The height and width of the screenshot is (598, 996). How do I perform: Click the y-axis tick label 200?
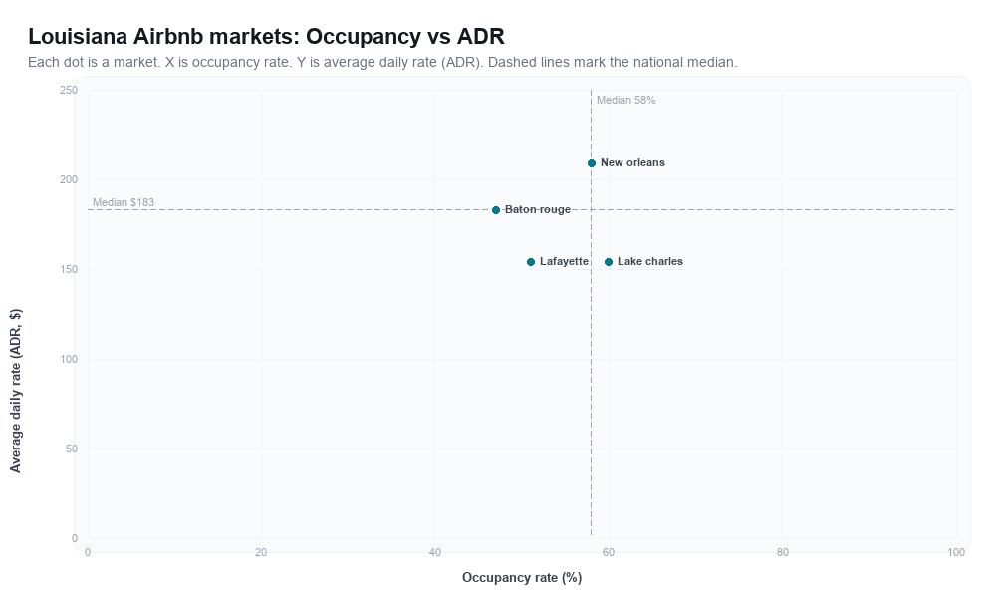(x=69, y=179)
